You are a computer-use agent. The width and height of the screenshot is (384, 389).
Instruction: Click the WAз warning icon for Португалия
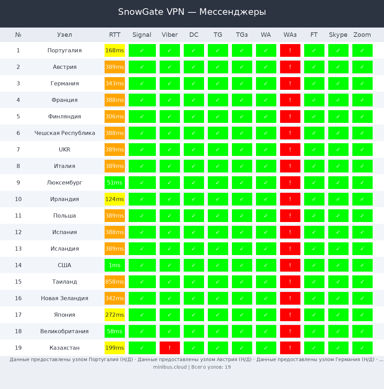pos(290,50)
